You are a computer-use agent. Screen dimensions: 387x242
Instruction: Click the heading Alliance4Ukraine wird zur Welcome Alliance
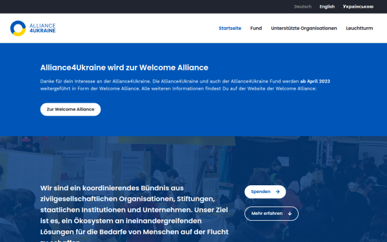(124, 67)
